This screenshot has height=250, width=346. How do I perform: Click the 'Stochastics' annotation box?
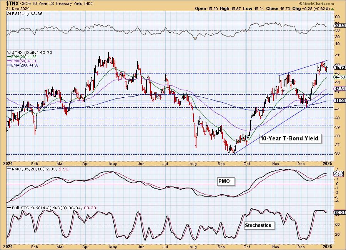(259, 225)
